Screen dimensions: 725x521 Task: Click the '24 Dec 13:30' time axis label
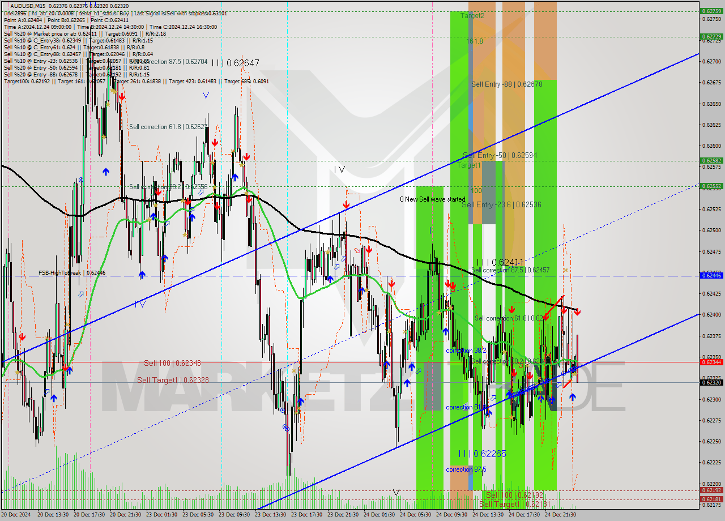pyautogui.click(x=488, y=515)
